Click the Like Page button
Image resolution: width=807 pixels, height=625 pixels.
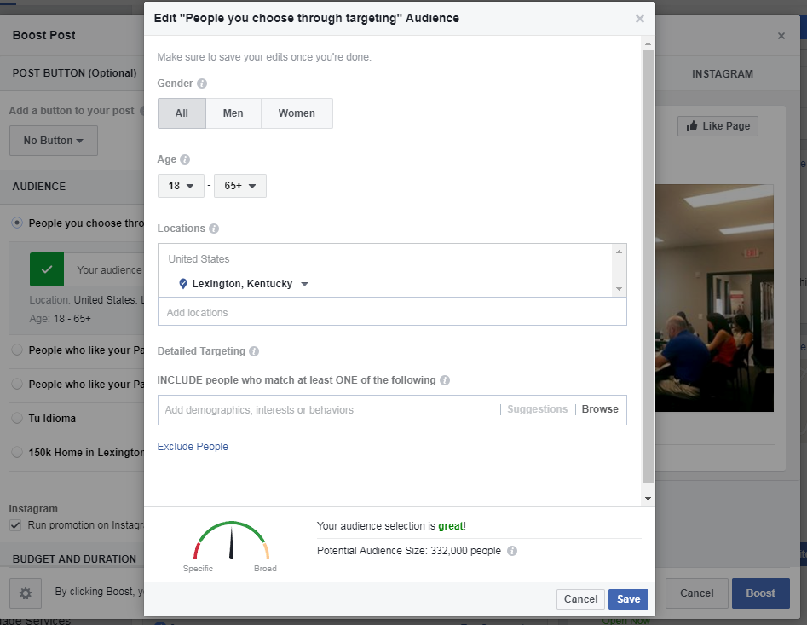[x=718, y=126]
